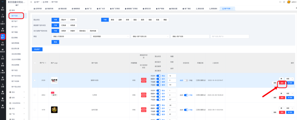Click red 删除 button for merchant 2026

click(282, 83)
